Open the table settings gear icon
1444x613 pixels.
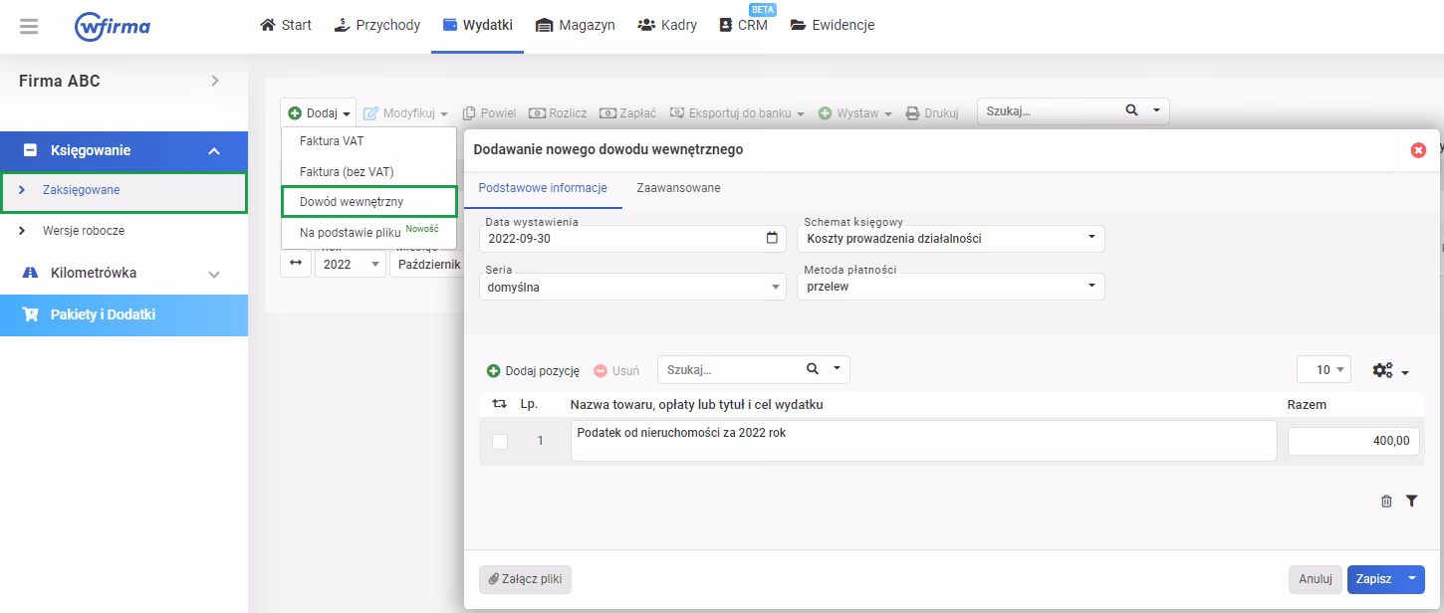pos(1389,370)
